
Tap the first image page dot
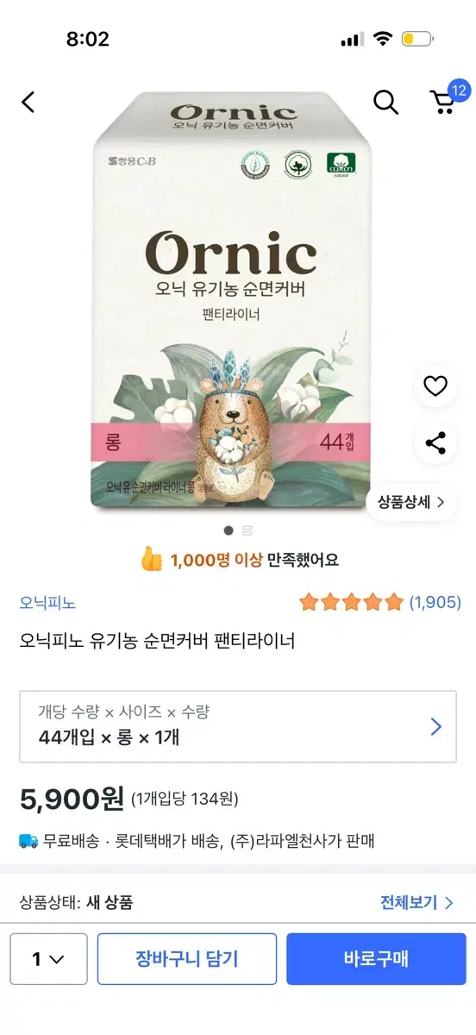point(229,530)
